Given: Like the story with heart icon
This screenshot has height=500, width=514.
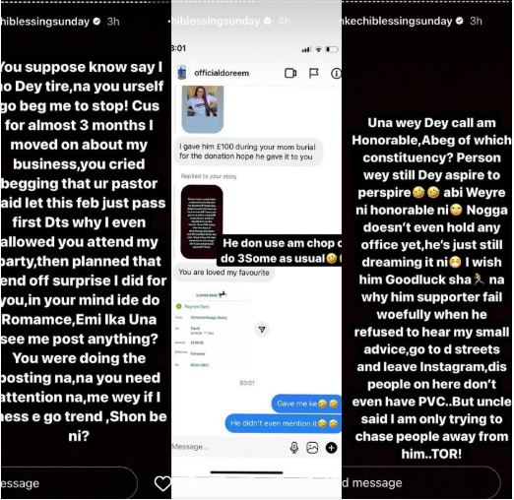Looking at the screenshot, I should (x=162, y=483).
